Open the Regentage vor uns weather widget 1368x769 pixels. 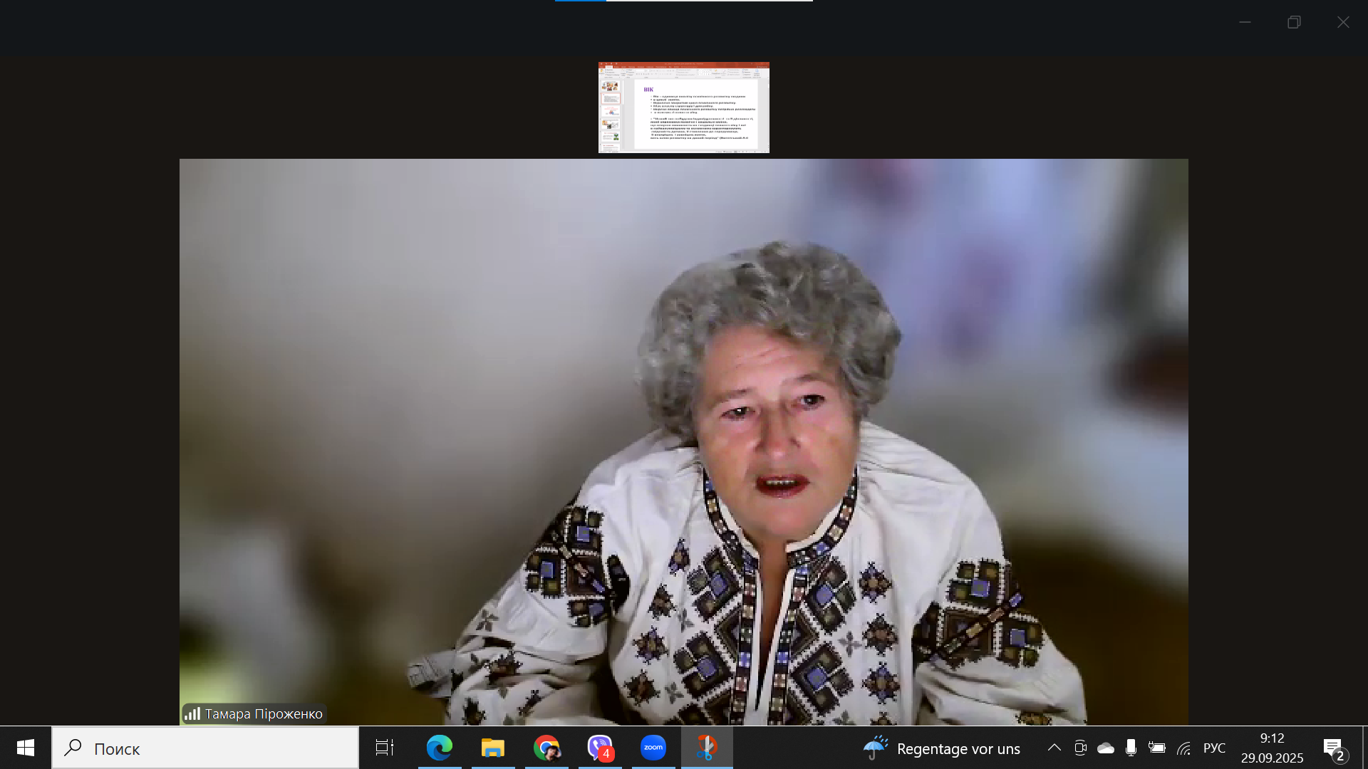942,748
